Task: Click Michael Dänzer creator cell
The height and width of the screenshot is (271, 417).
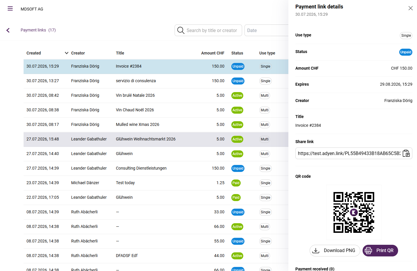Action: tap(85, 183)
